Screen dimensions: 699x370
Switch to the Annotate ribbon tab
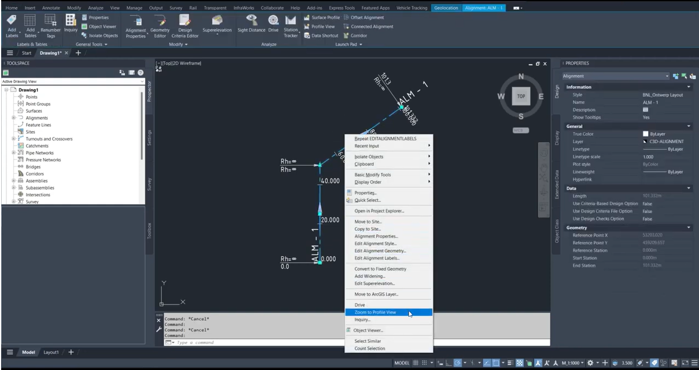pyautogui.click(x=51, y=8)
